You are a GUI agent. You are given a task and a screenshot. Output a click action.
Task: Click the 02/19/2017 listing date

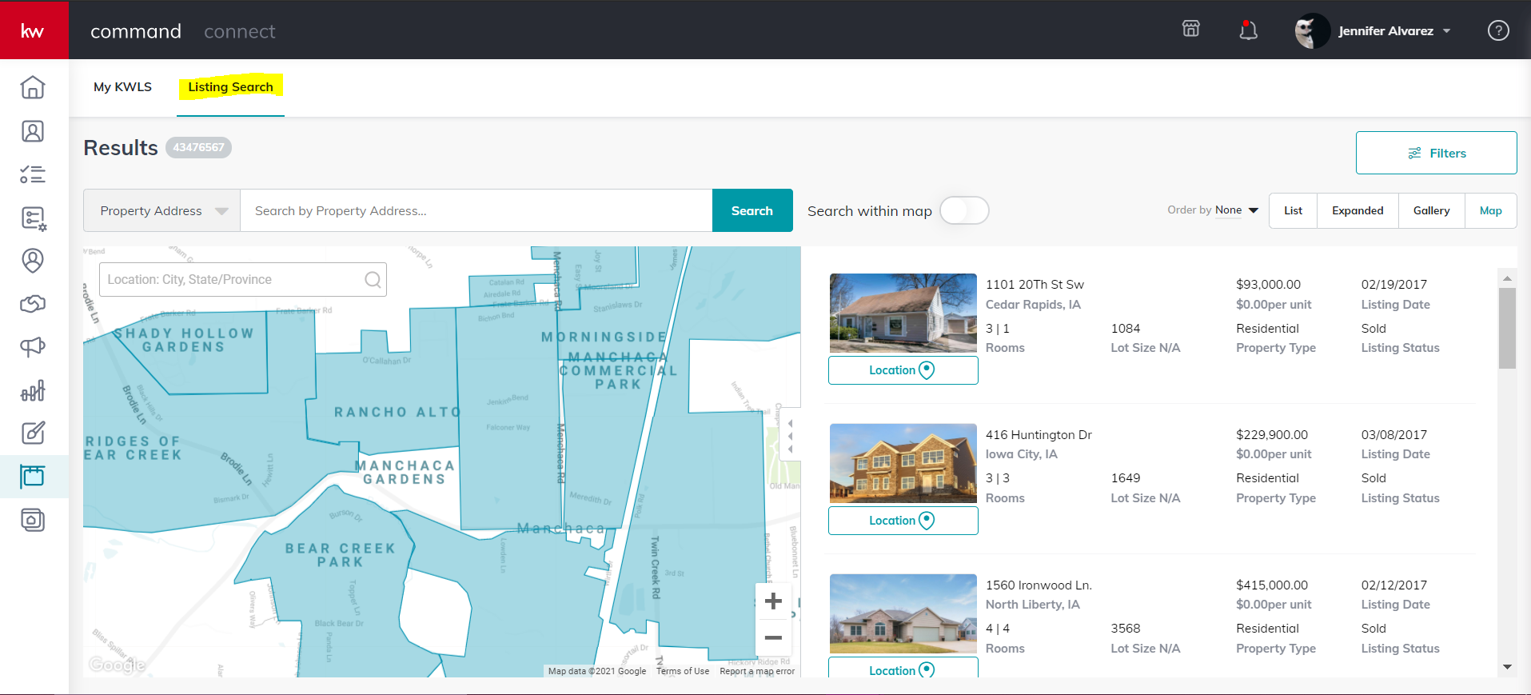(1393, 285)
